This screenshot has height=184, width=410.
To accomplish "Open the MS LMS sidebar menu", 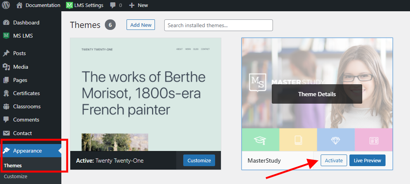I will [23, 36].
